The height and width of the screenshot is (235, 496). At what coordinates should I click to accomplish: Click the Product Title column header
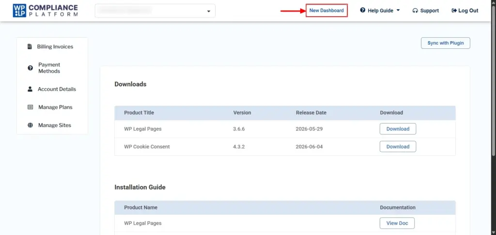[x=139, y=113]
